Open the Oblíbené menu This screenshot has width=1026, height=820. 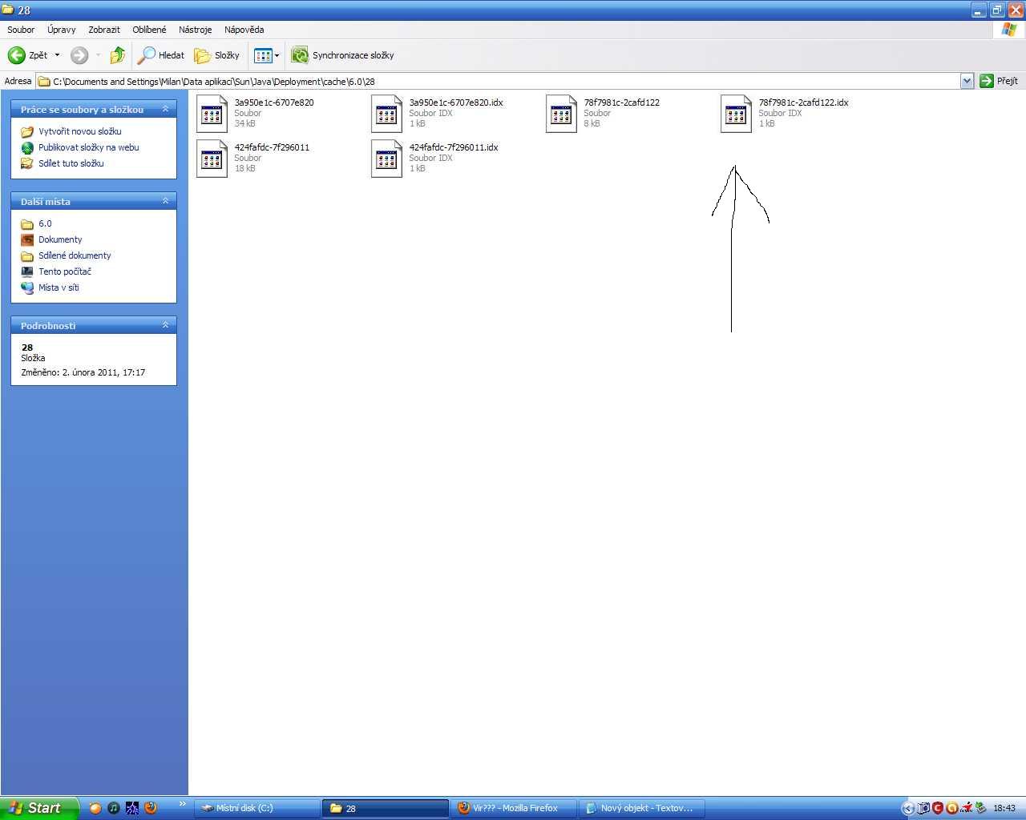(x=149, y=30)
